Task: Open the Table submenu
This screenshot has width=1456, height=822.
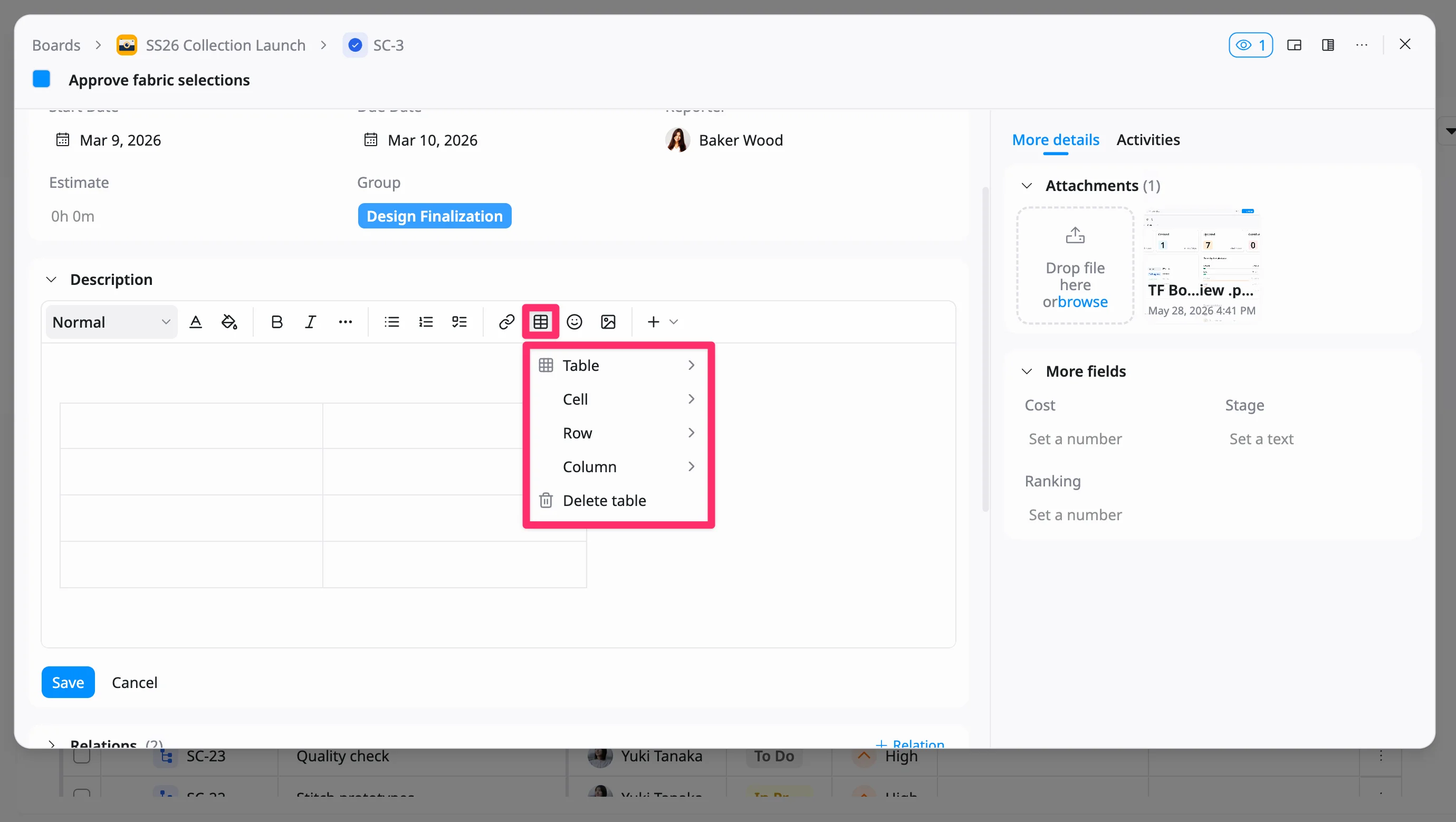Action: [x=618, y=365]
